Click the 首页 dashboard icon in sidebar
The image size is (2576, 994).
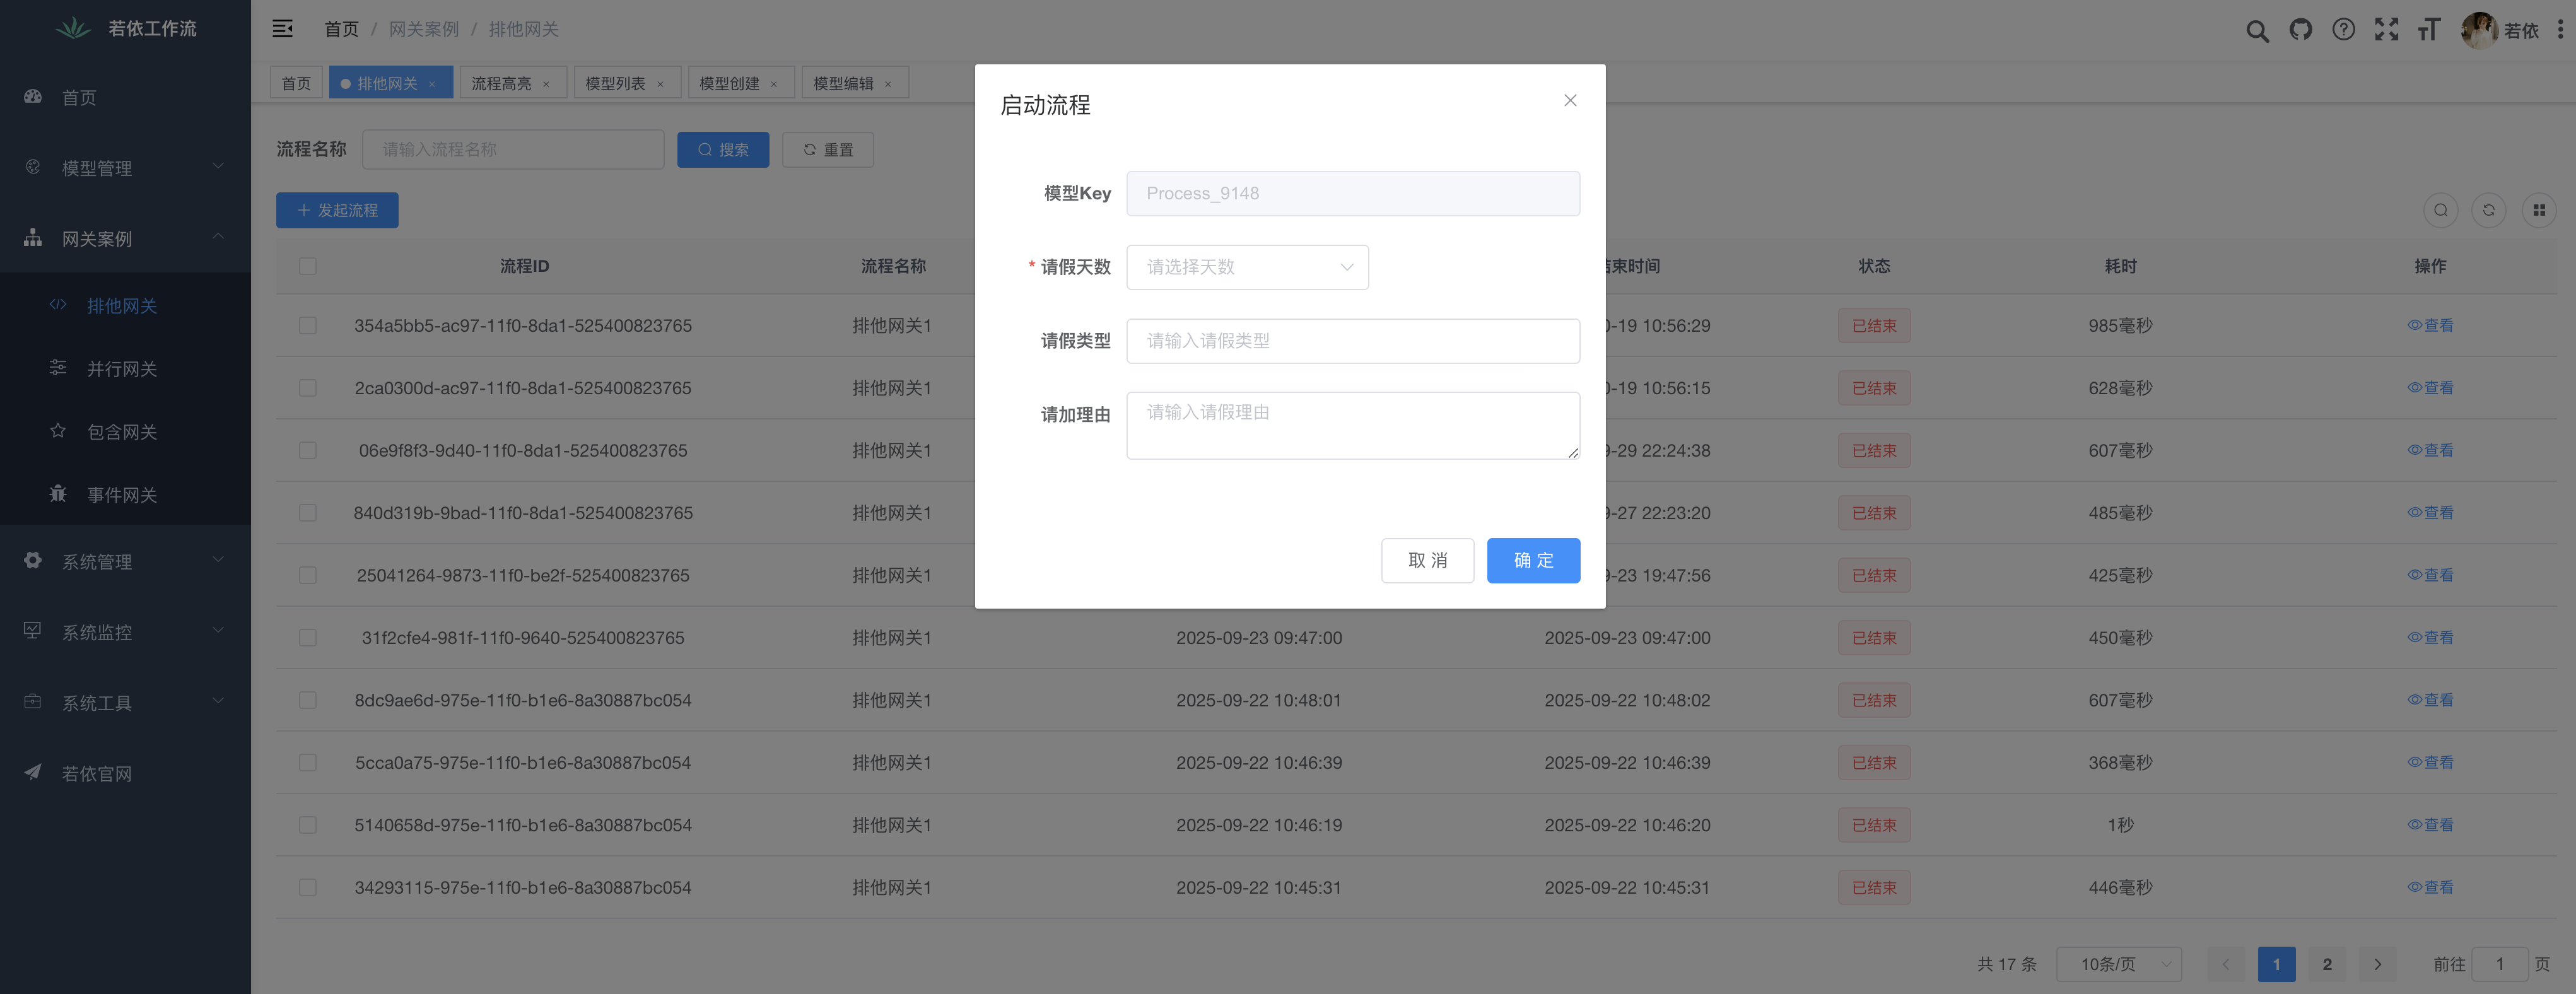(x=33, y=96)
